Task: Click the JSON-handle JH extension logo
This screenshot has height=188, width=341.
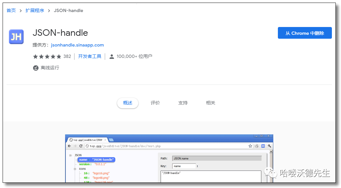Action: 16,37
